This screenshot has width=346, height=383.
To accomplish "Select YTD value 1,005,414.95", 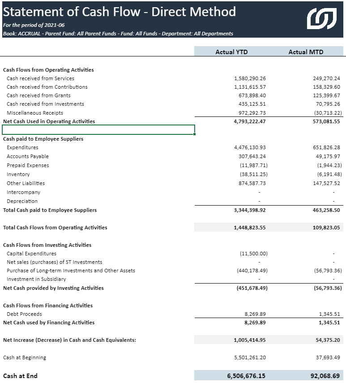I will click(x=250, y=340).
